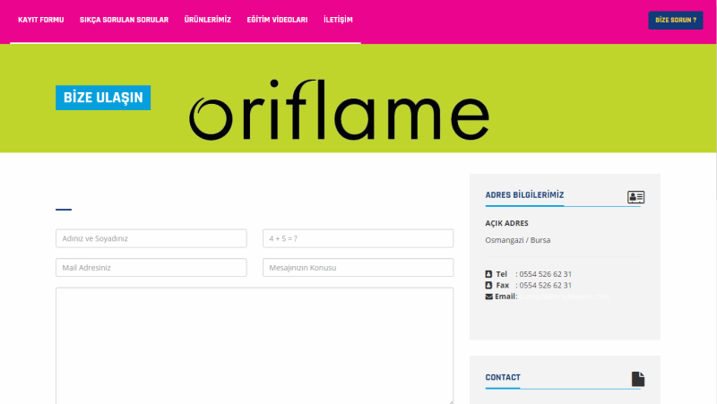Image resolution: width=717 pixels, height=404 pixels.
Task: Click the phone icon next to Tel
Action: click(x=488, y=274)
